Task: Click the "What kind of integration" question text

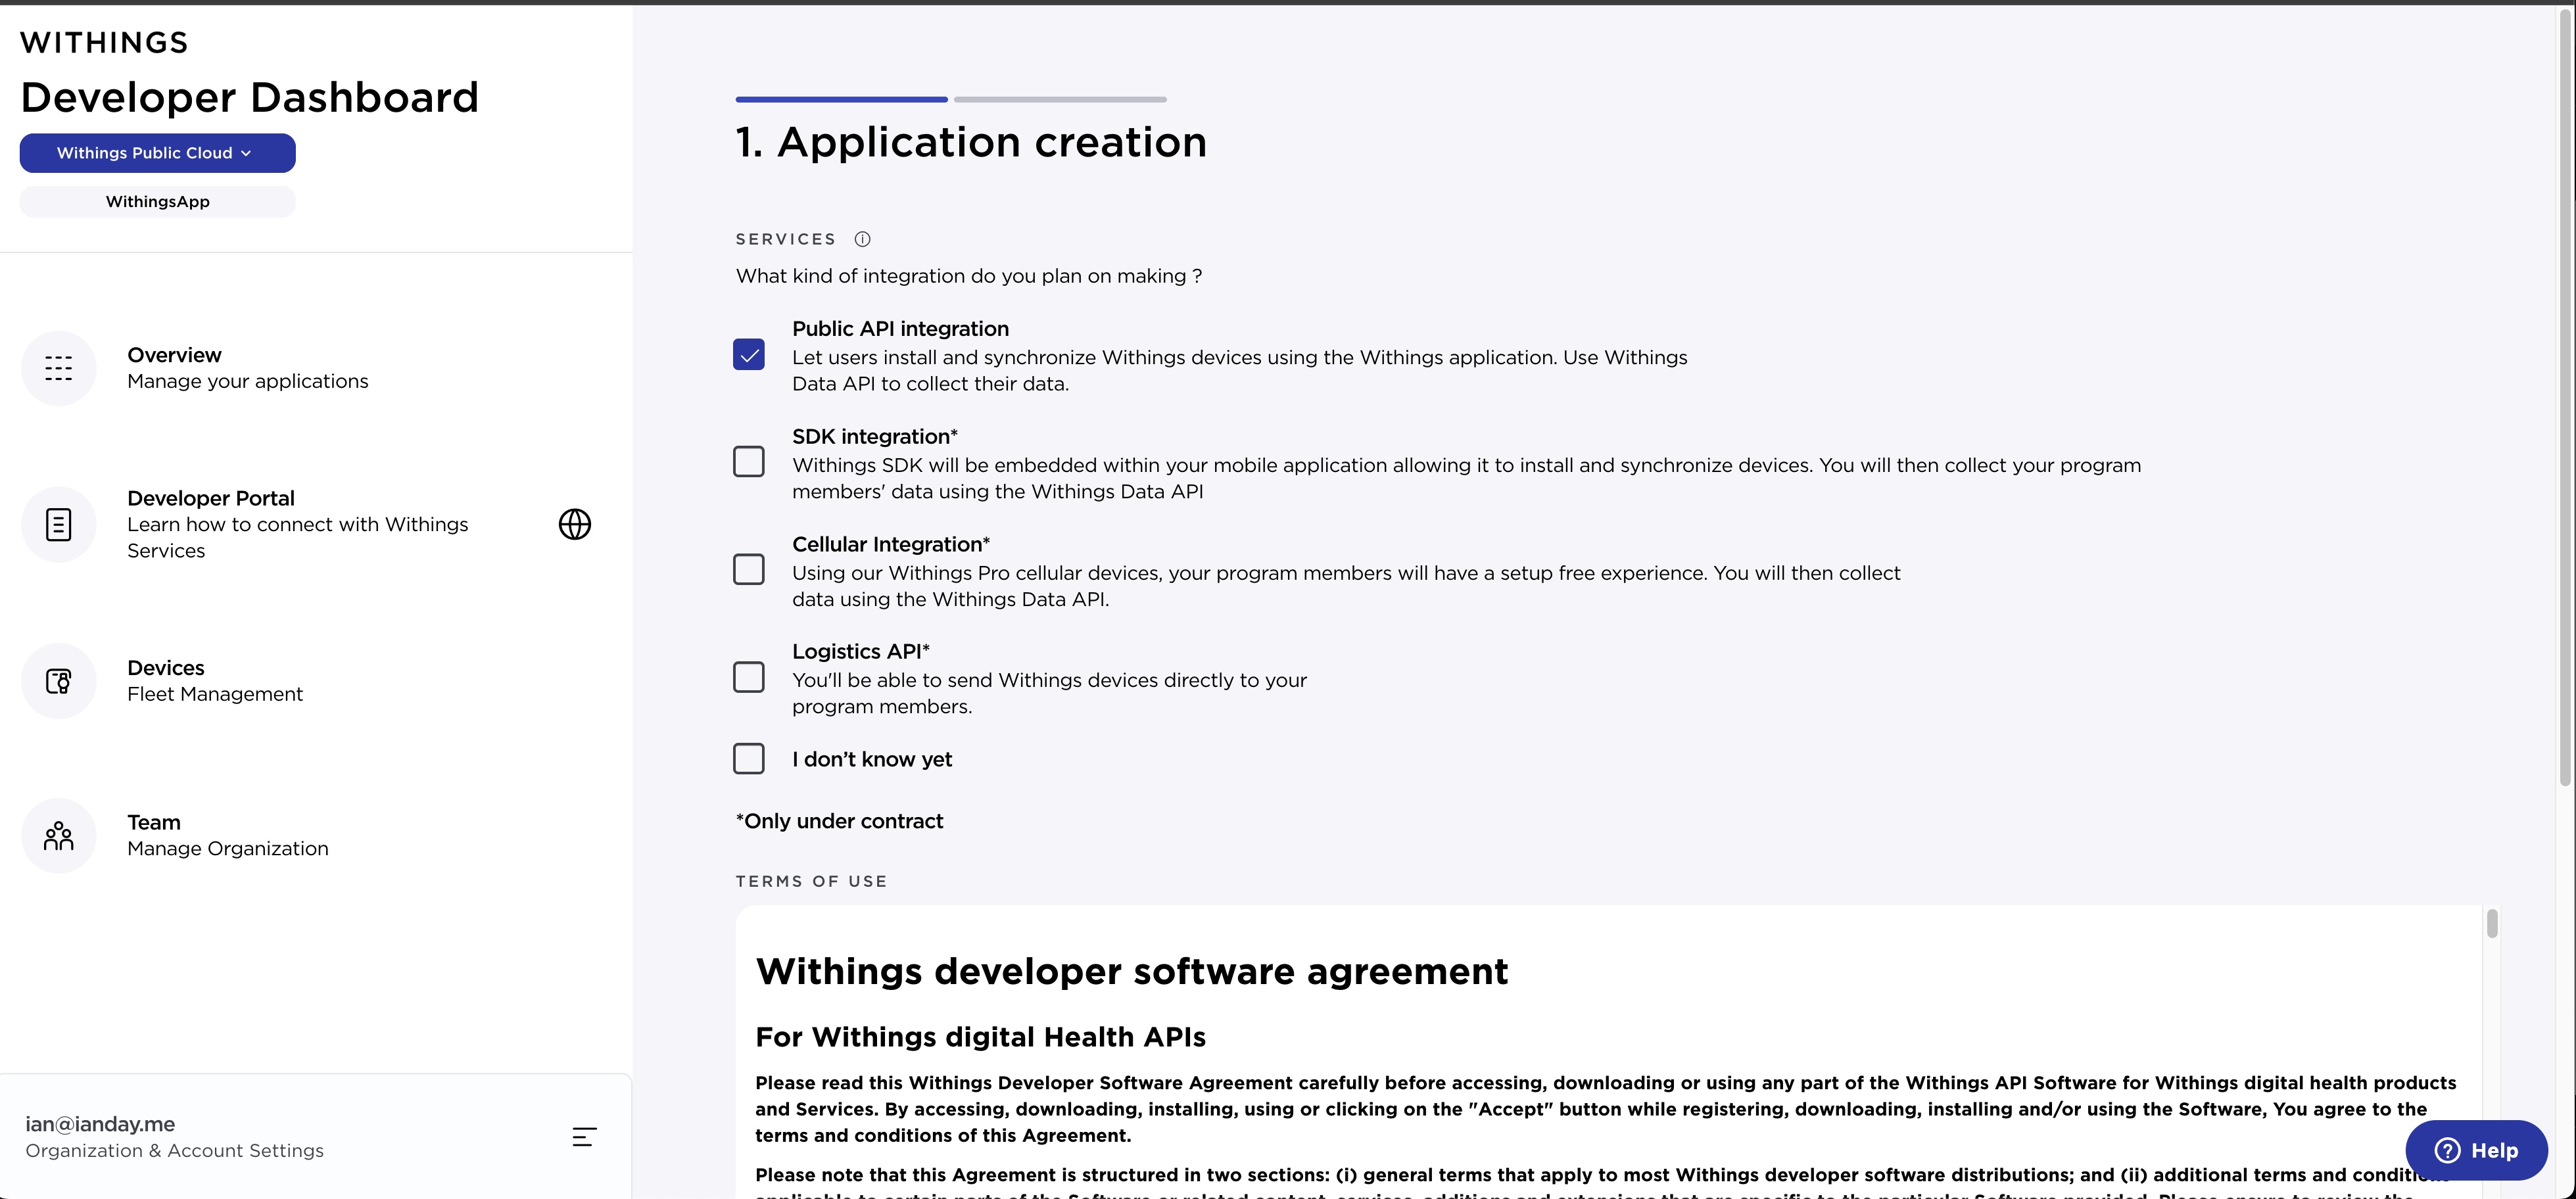Action: point(969,276)
